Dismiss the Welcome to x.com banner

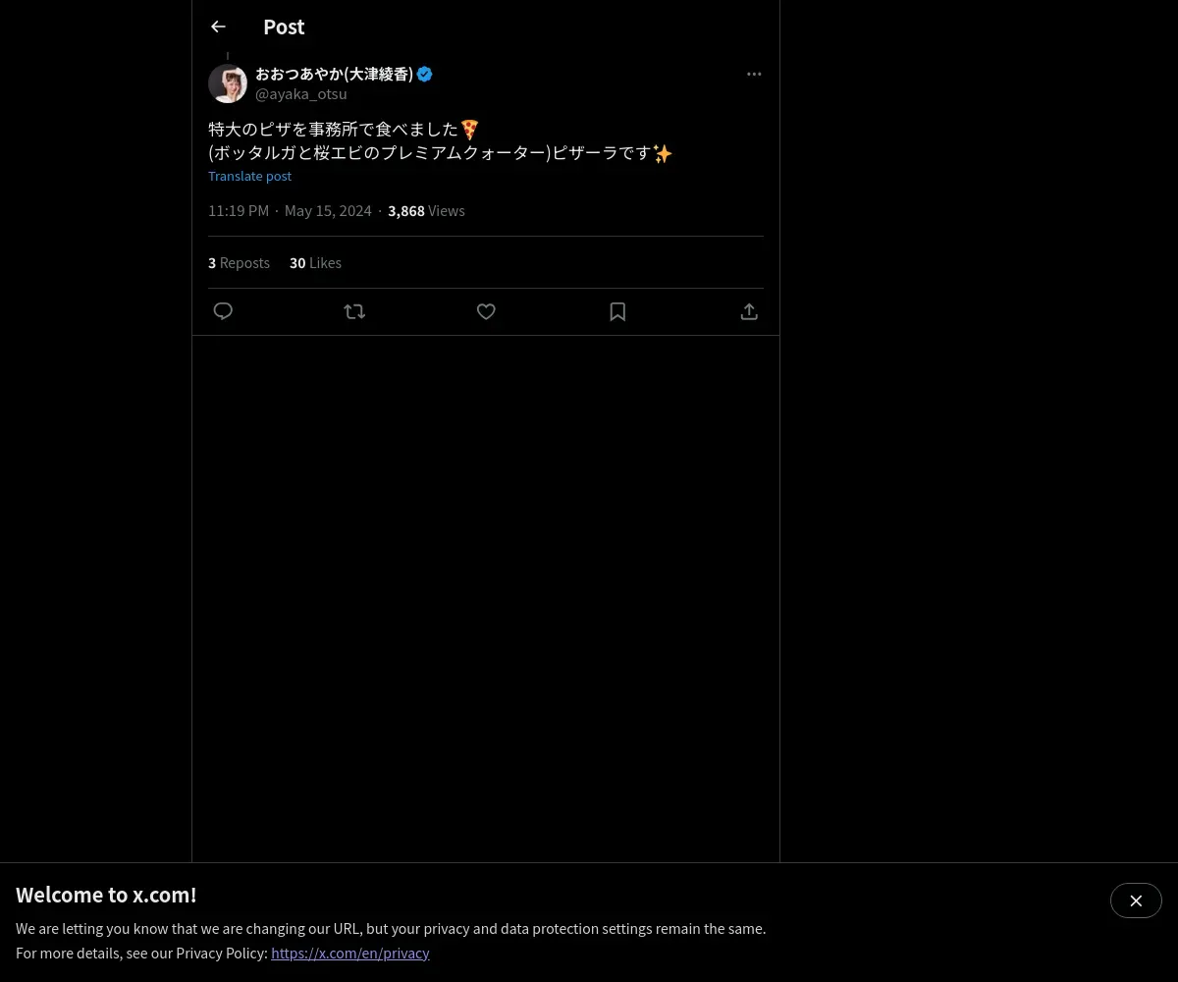coord(1136,900)
